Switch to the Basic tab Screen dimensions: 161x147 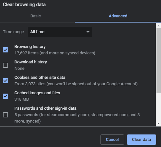point(35,16)
